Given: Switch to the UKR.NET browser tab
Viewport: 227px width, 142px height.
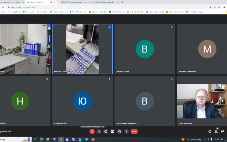Looking at the screenshot, I should pos(72,2).
